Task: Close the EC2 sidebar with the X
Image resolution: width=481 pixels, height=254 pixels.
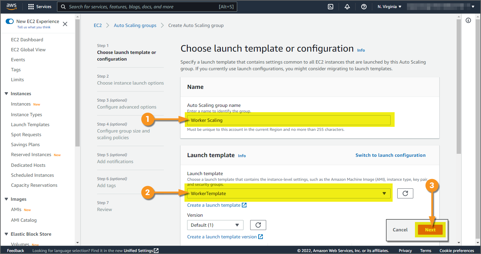Action: (65, 24)
